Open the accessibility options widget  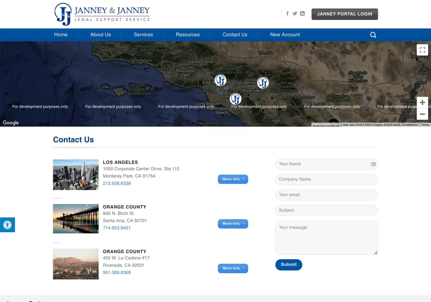pyautogui.click(x=8, y=225)
